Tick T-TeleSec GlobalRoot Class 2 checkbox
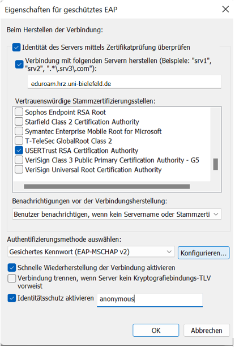 pyautogui.click(x=19, y=140)
